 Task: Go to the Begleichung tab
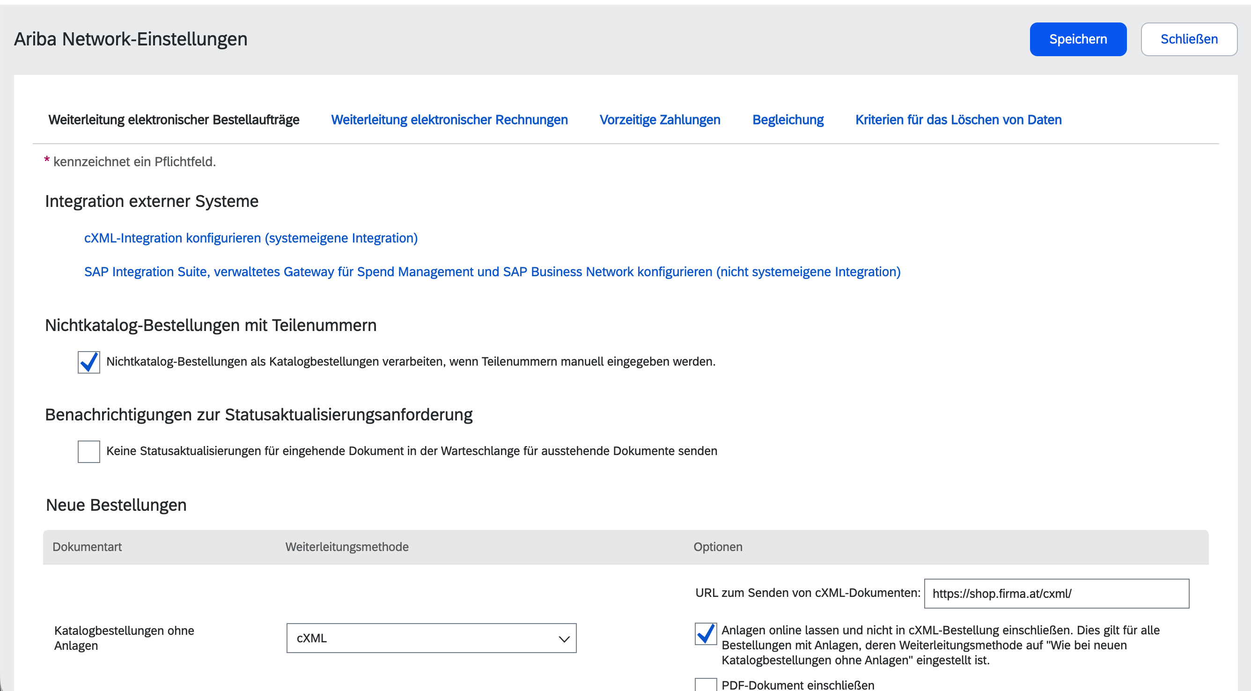(787, 120)
